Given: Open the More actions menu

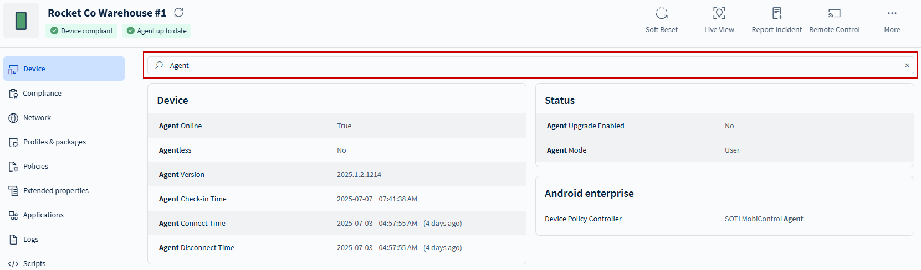Looking at the screenshot, I should (892, 13).
